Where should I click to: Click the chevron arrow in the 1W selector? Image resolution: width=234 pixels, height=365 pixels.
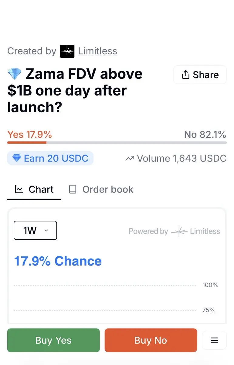click(x=46, y=230)
